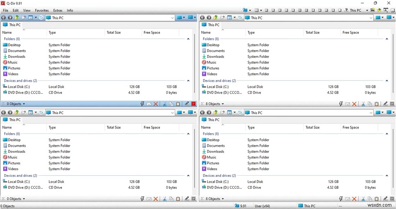Image resolution: width=396 pixels, height=209 pixels.
Task: Select Local Disk (C:) in top-right pane
Action: pyautogui.click(x=215, y=87)
